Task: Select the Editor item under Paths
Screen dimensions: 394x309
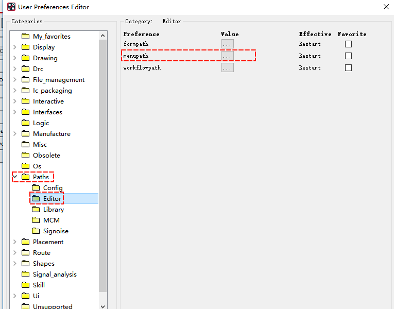Action: click(x=52, y=199)
